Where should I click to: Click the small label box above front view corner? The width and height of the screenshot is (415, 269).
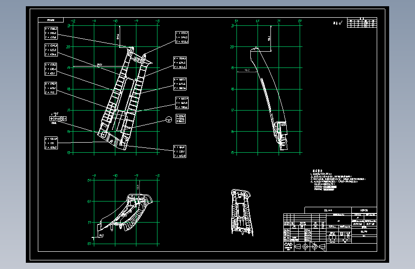pyautogui.click(x=51, y=20)
